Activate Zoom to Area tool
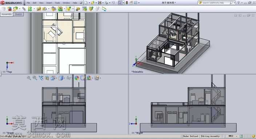The image size is (256, 139). point(35,78)
